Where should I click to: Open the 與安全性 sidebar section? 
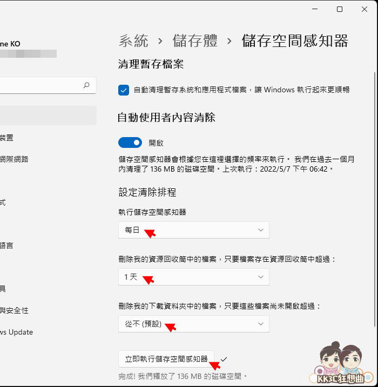(x=14, y=310)
